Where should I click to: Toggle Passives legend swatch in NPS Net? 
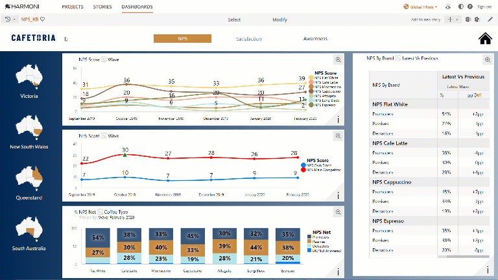point(309,242)
